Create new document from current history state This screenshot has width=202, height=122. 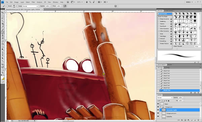(x=191, y=93)
